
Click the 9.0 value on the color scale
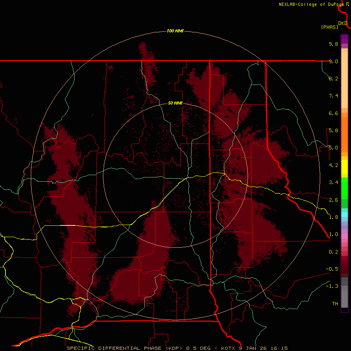(x=333, y=61)
